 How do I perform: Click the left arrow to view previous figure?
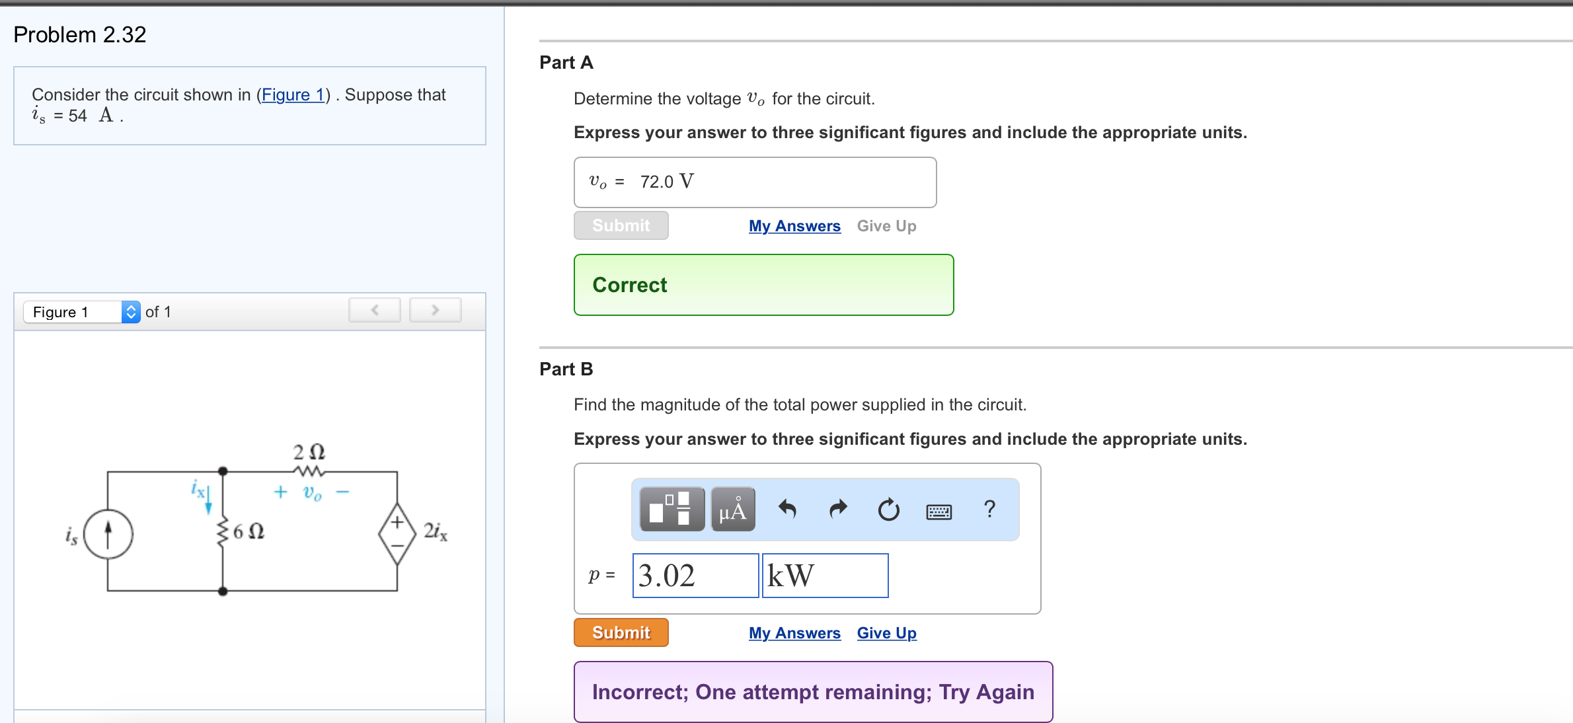(374, 309)
